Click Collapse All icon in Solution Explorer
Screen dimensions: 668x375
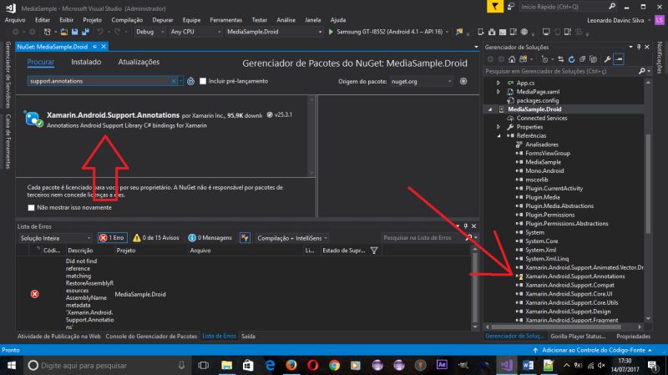point(582,59)
